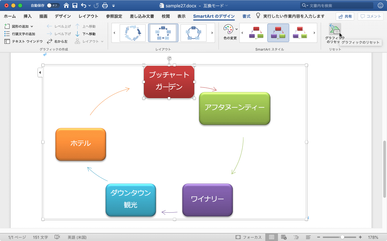Click 上へ移動 up arrow
Screen dimensions: 387x241
pyautogui.click(x=85, y=26)
